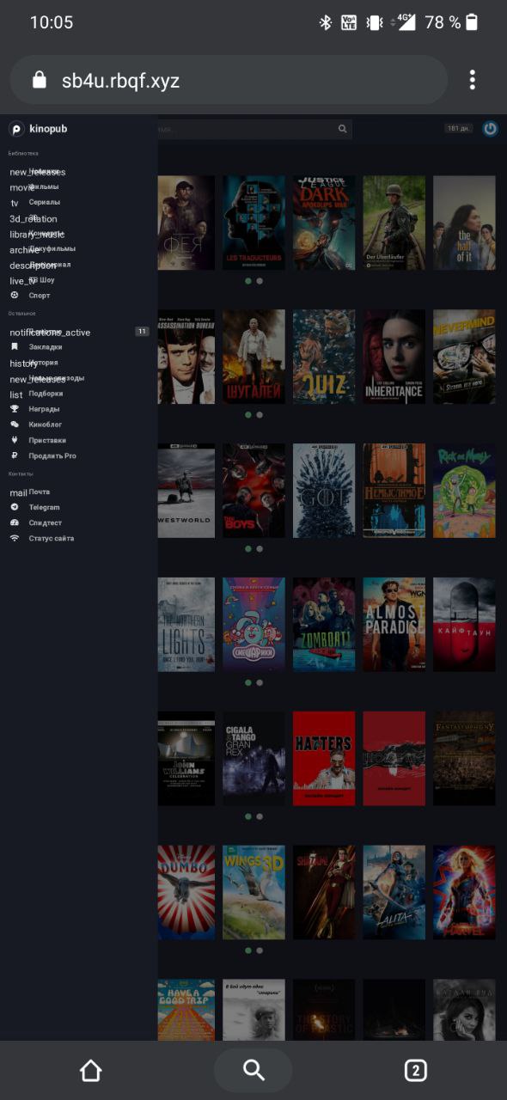Open Hatters poster
Image resolution: width=507 pixels, height=1100 pixels.
point(324,759)
